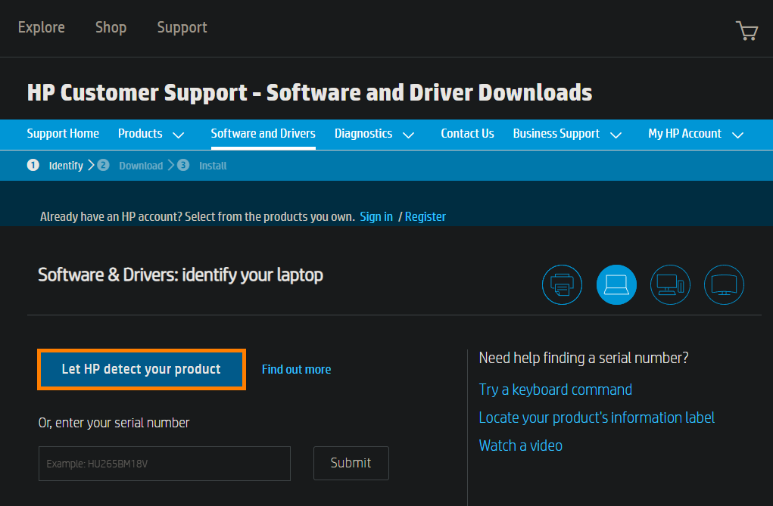Click Let HP detect your product

[142, 370]
